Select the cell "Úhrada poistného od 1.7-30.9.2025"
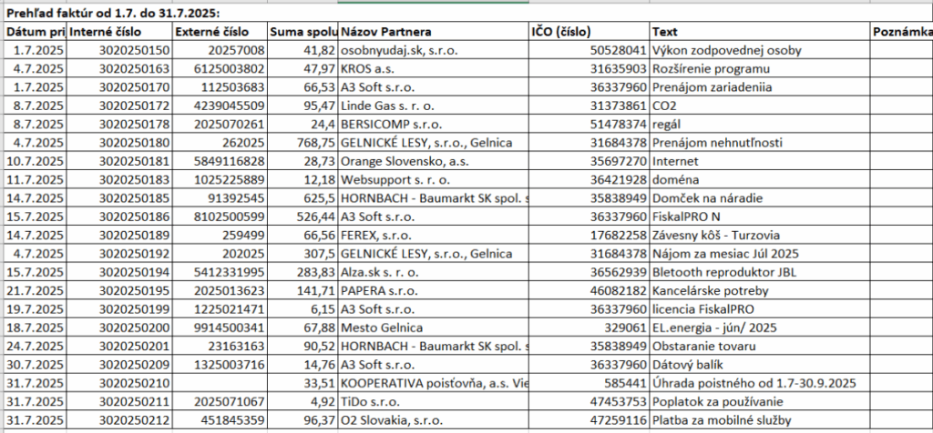The height and width of the screenshot is (433, 933). pos(760,383)
